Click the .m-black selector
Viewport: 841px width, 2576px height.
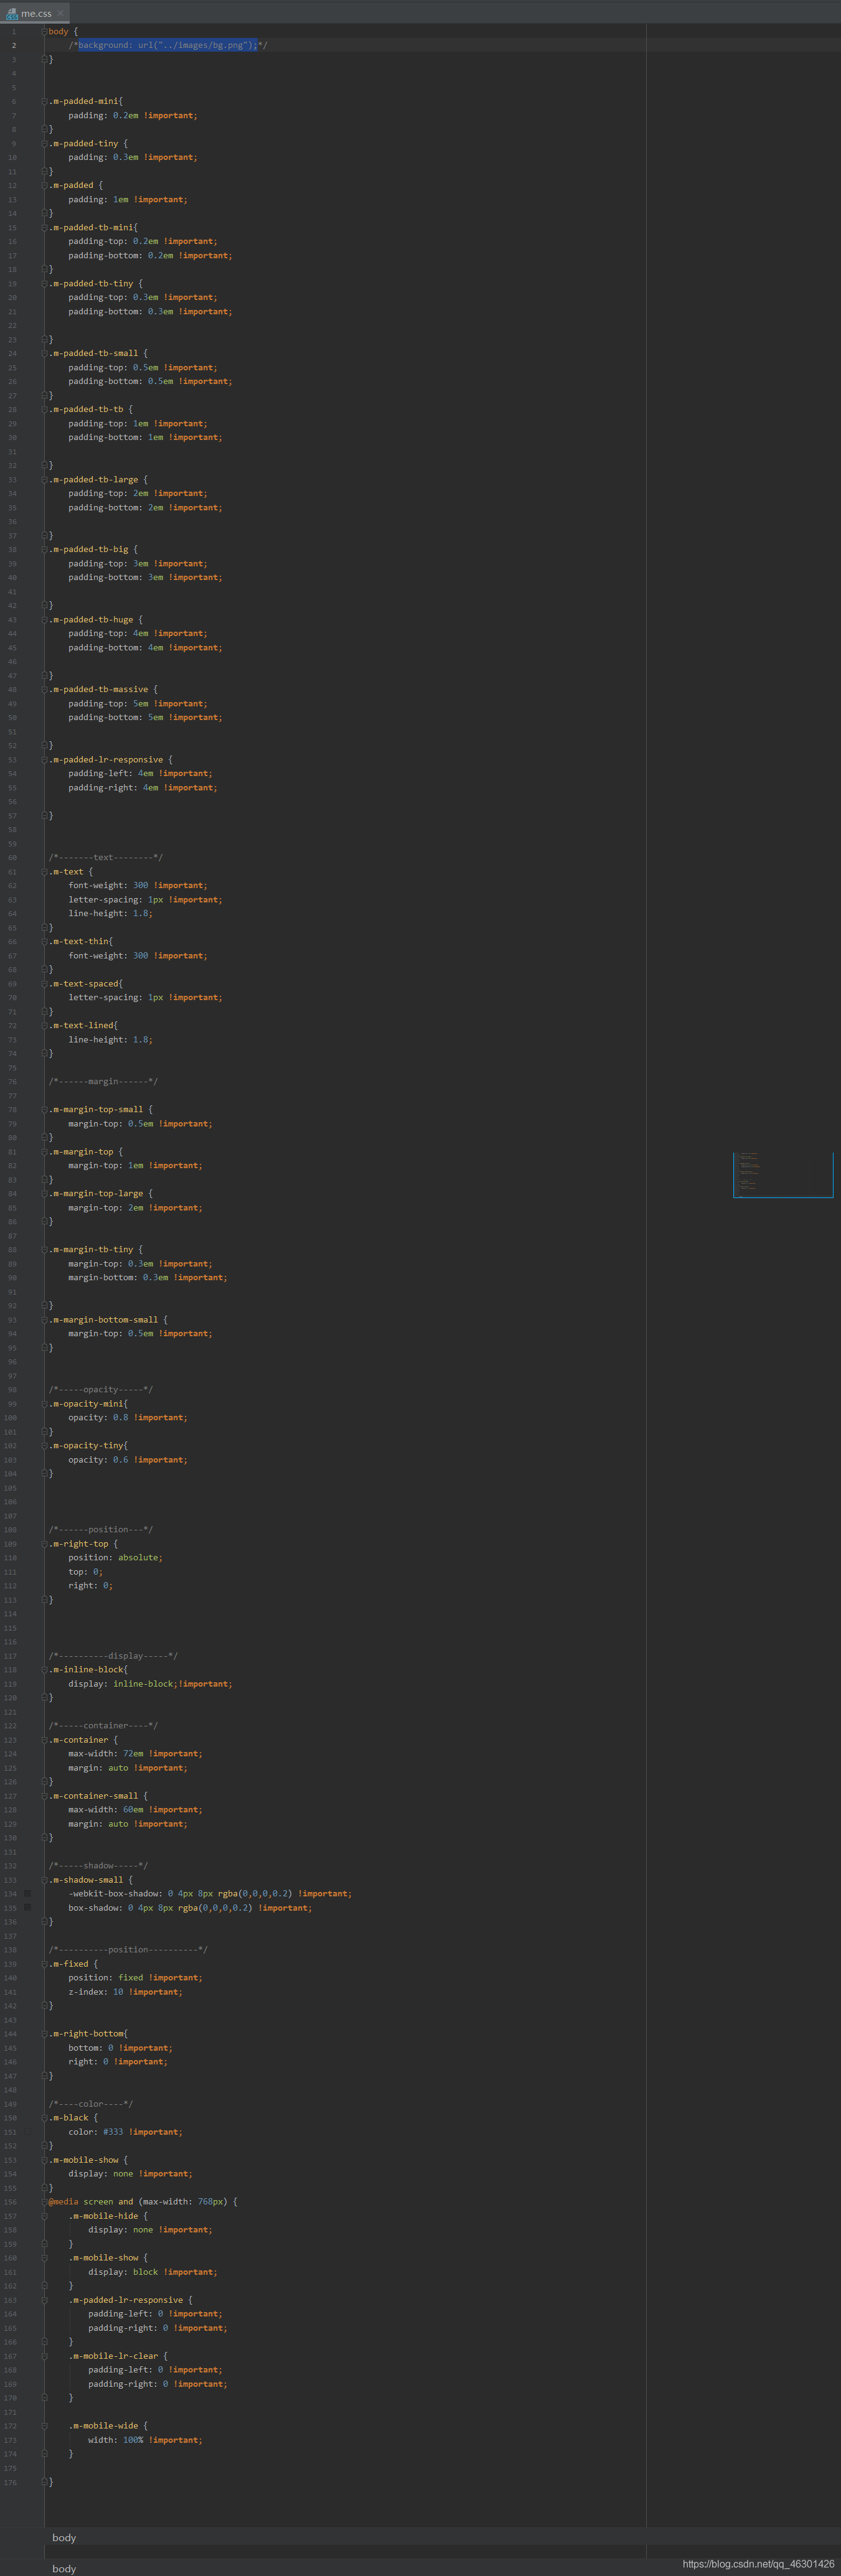click(x=69, y=2117)
